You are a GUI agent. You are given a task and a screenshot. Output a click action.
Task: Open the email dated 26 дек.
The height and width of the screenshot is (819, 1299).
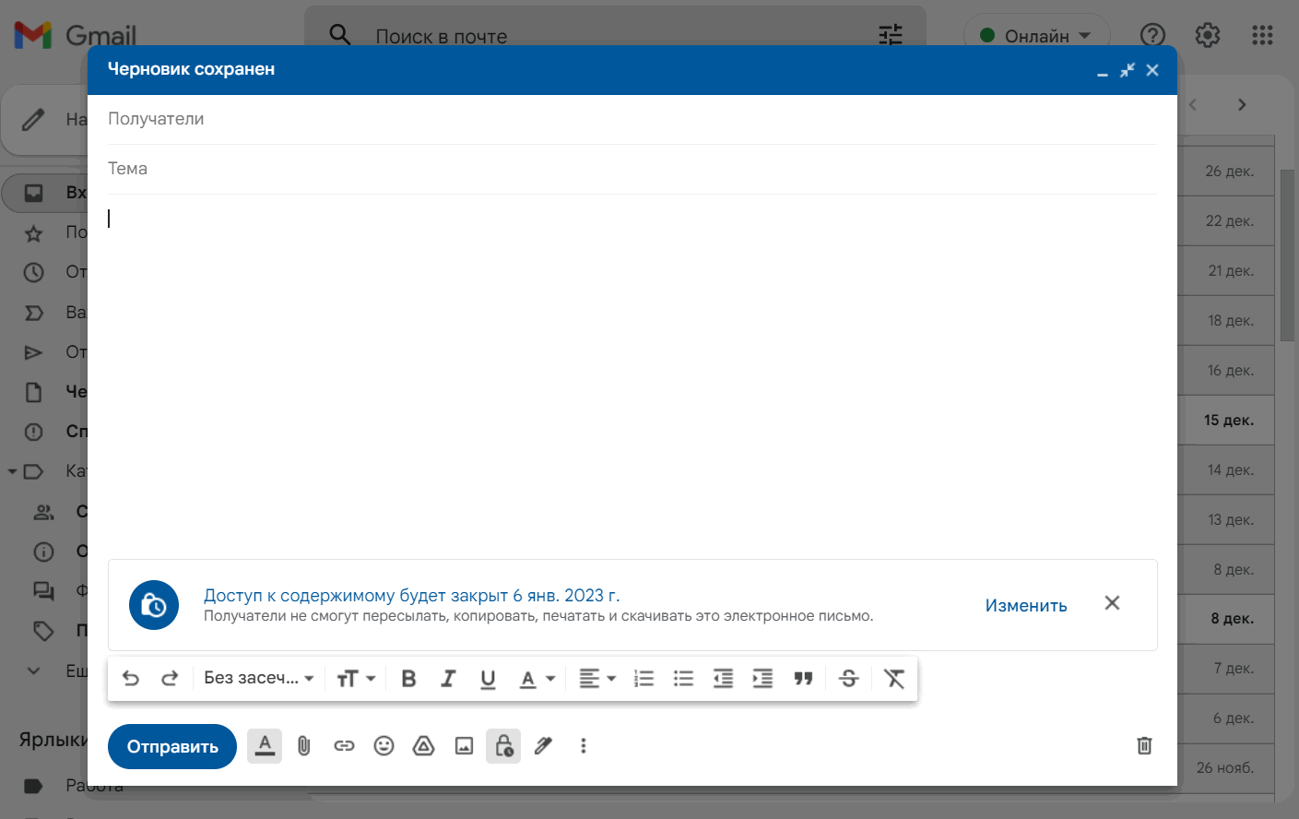[x=1226, y=171]
